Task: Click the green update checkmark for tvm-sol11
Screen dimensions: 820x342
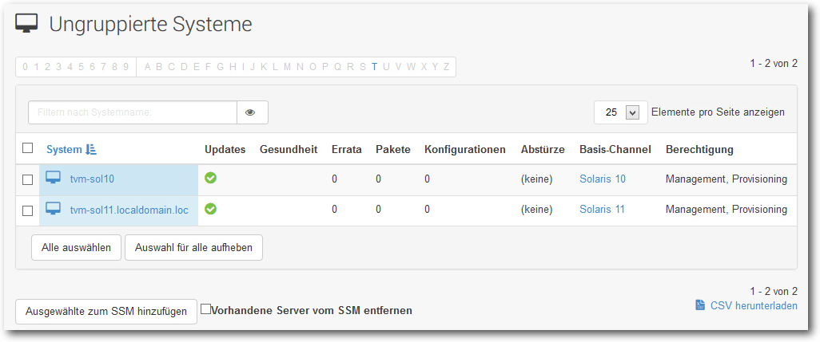Action: coord(210,209)
